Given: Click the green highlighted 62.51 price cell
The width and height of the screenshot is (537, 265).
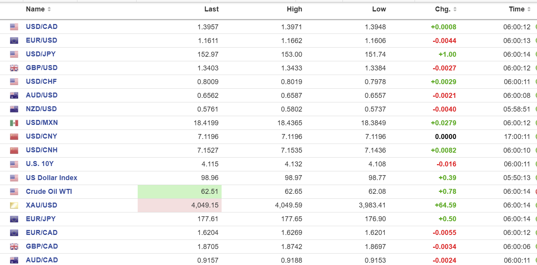Looking at the screenshot, I should (x=180, y=192).
